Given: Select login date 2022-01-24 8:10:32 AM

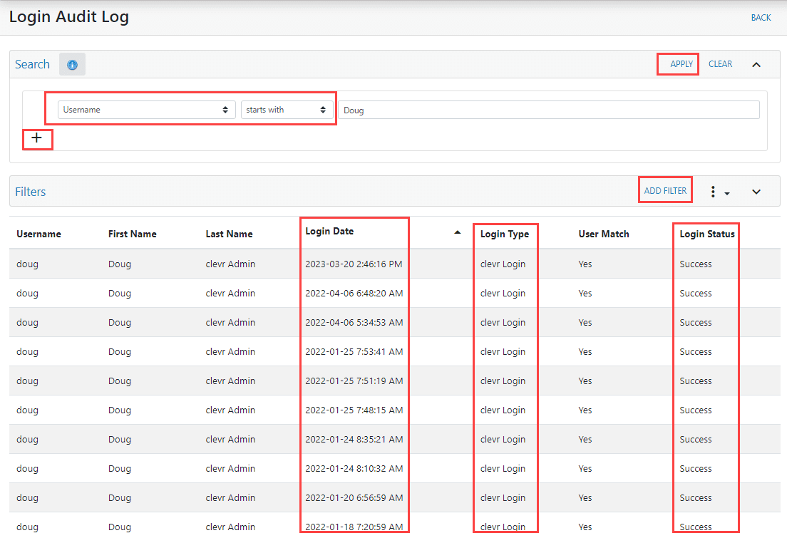Looking at the screenshot, I should pos(354,468).
